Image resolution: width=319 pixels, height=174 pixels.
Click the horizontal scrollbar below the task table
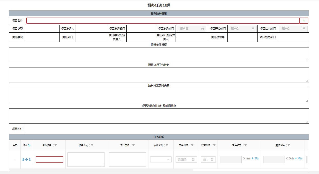100,170
